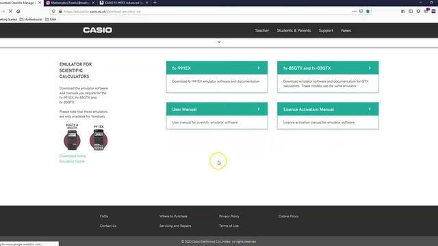This screenshot has width=438, height=246.
Task: Click the address bar URL field
Action: [x=207, y=12]
